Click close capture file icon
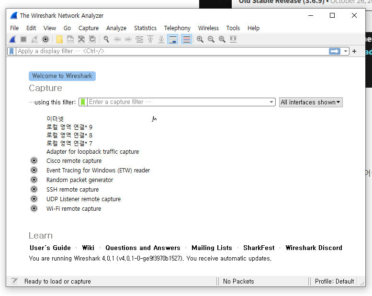 (81, 39)
